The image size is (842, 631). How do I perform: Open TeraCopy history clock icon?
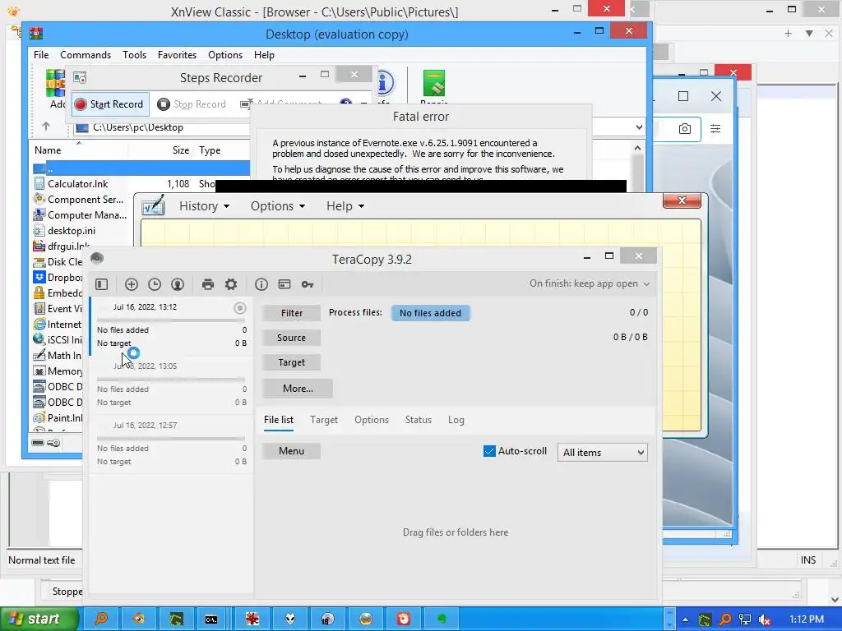coord(155,284)
